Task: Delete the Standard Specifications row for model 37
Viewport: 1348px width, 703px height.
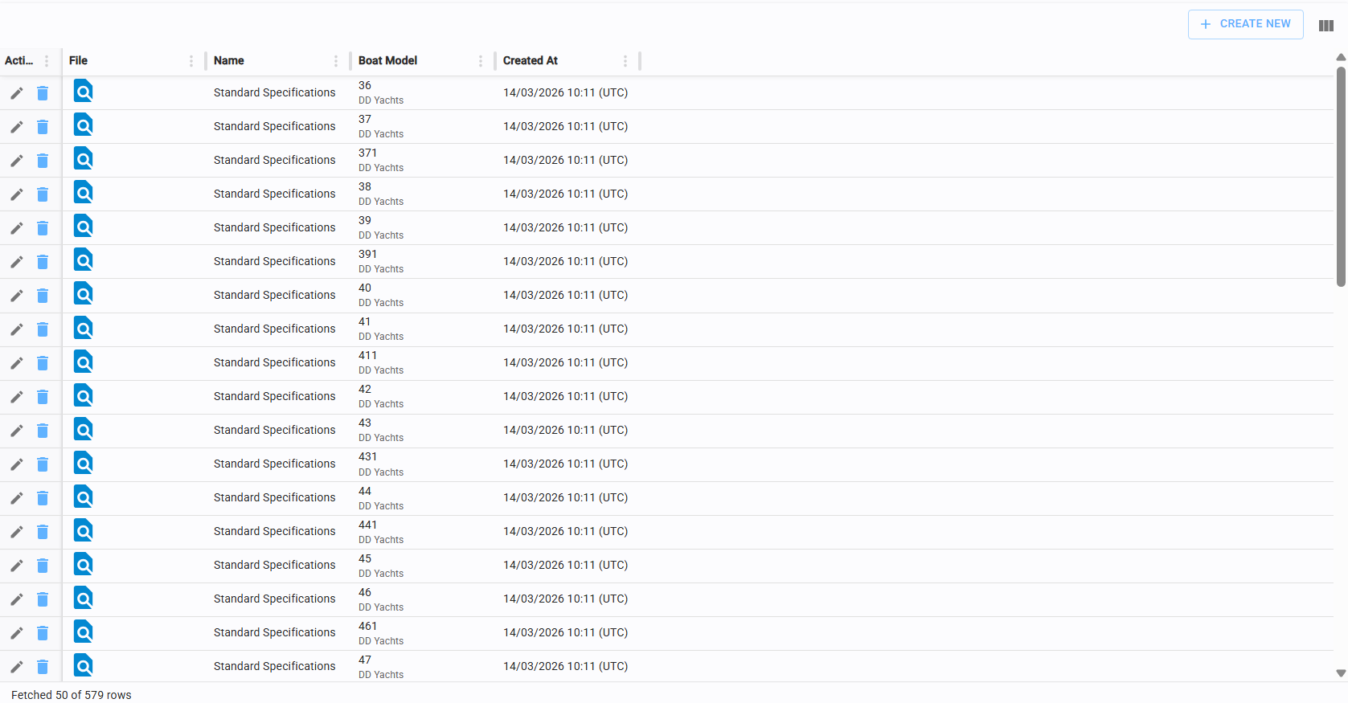Action: (x=43, y=127)
